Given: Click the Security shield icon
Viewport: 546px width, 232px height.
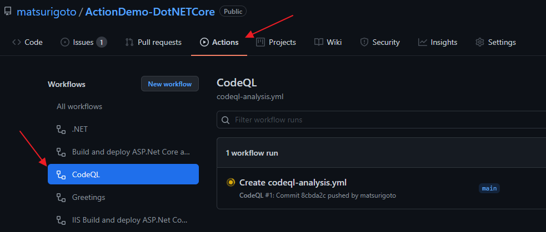Looking at the screenshot, I should 364,43.
